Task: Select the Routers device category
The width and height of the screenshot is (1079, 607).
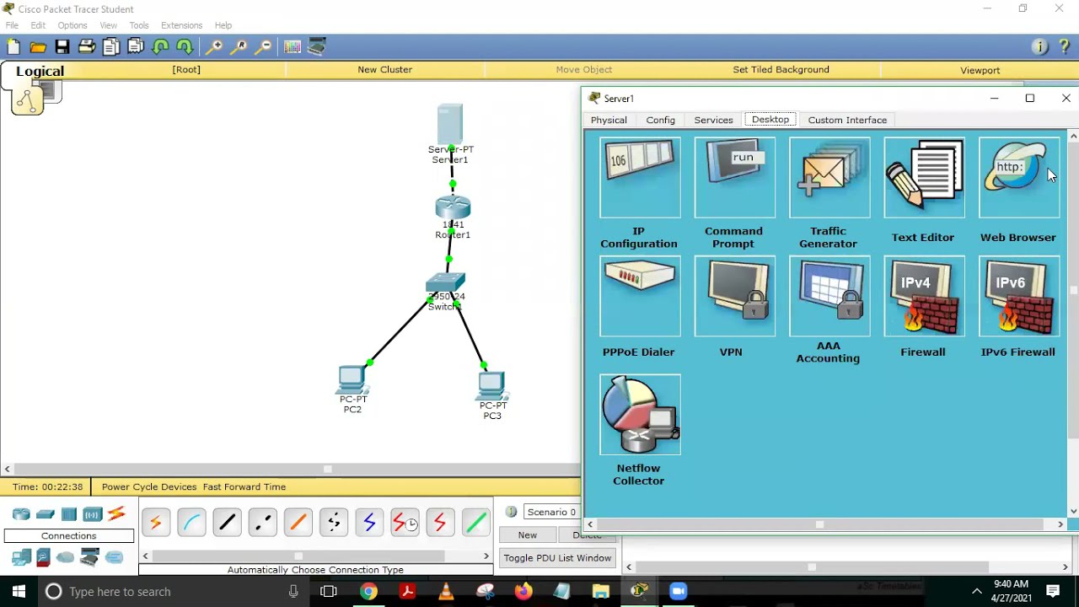Action: pos(21,514)
